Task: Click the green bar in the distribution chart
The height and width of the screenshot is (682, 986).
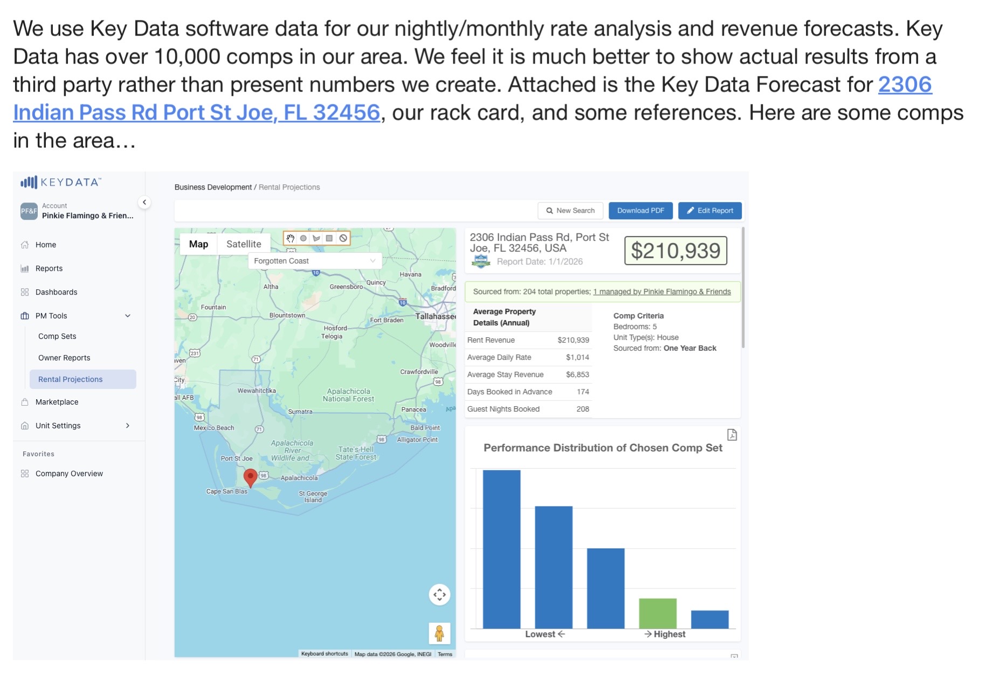Action: point(658,613)
